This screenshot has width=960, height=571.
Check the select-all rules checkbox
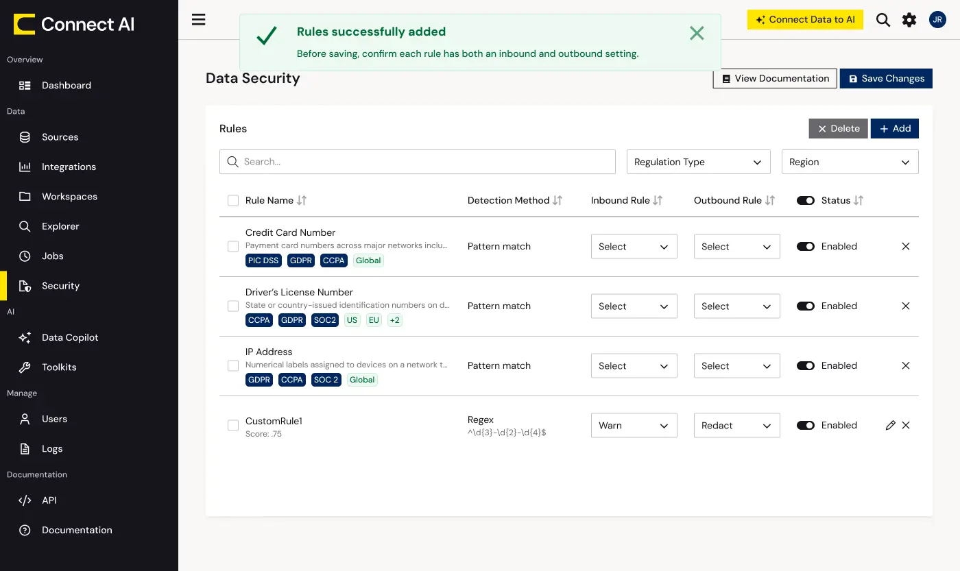233,201
